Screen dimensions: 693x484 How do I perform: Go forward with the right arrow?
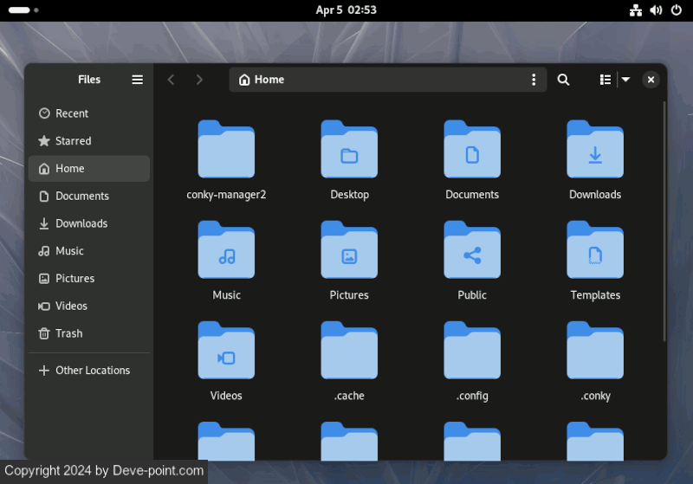point(199,80)
